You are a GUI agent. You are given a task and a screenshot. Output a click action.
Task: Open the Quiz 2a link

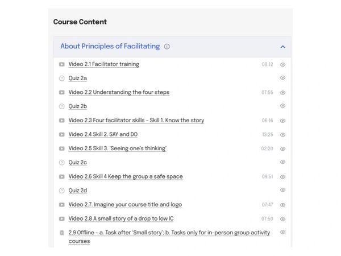click(78, 79)
